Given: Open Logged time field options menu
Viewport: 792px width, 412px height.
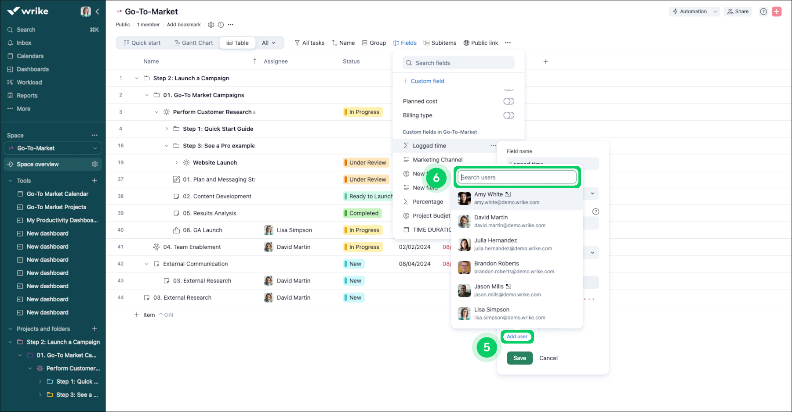Looking at the screenshot, I should (493, 146).
